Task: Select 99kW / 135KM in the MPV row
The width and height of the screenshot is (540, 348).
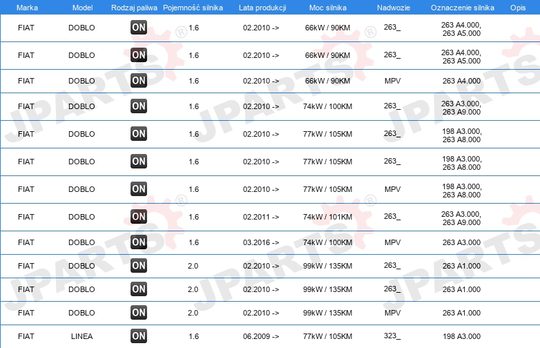Action: point(327,313)
